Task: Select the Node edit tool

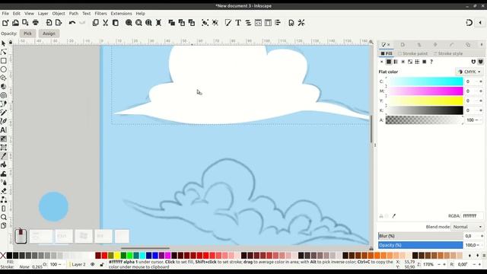Action: (3, 52)
